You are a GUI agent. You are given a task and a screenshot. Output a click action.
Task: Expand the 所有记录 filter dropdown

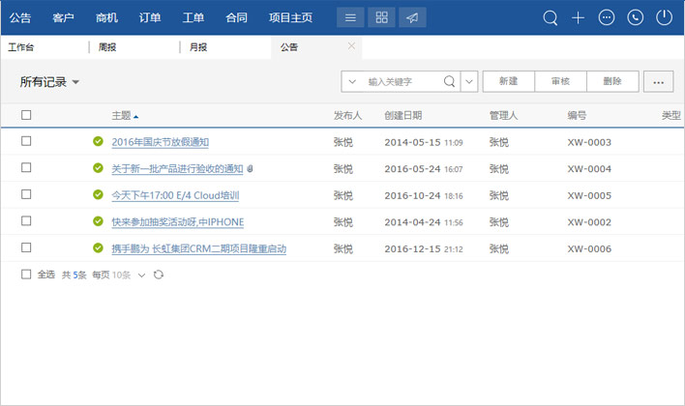point(75,83)
